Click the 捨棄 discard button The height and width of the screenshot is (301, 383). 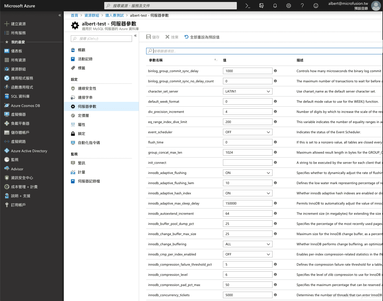click(172, 37)
